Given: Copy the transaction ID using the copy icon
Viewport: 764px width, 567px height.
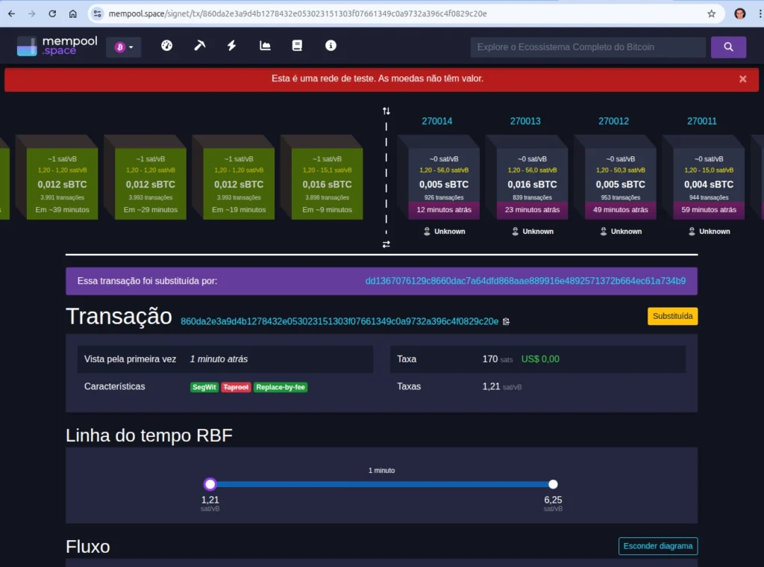Looking at the screenshot, I should (x=507, y=321).
